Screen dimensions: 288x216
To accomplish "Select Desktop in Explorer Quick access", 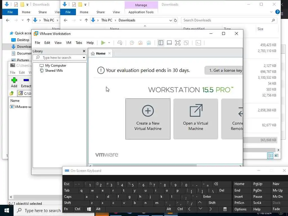I will (20, 40).
